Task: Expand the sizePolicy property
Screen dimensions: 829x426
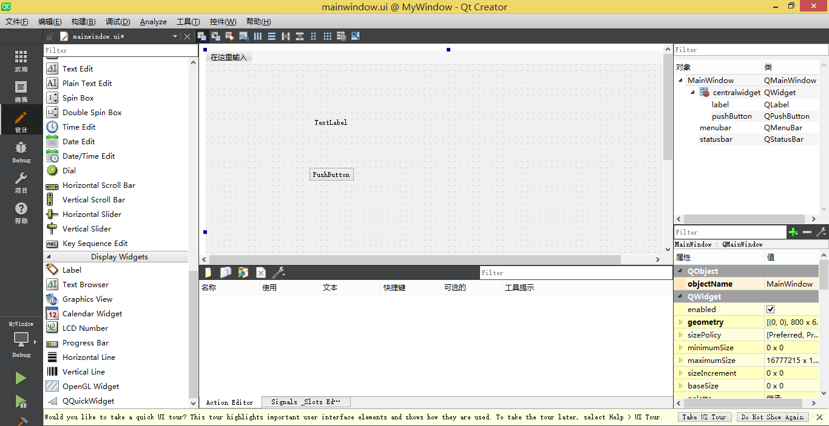Action: 680,334
